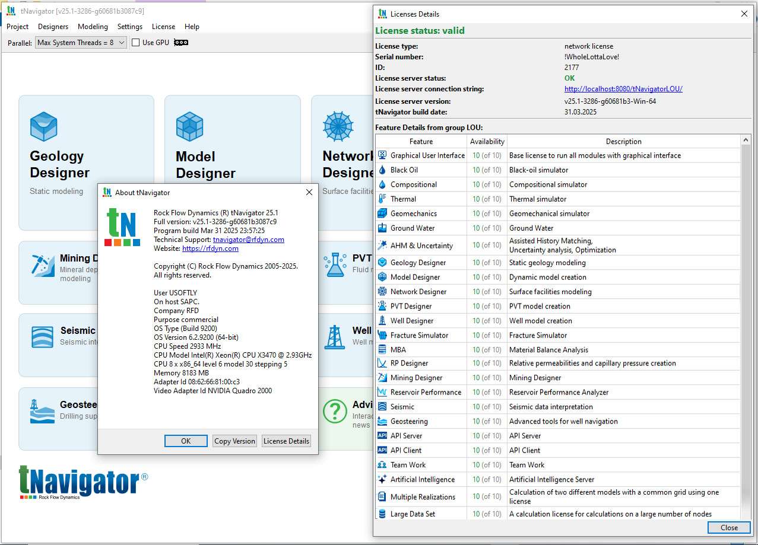Screen dimensions: 758x545
Task: Open the Designers menu
Action: point(53,27)
